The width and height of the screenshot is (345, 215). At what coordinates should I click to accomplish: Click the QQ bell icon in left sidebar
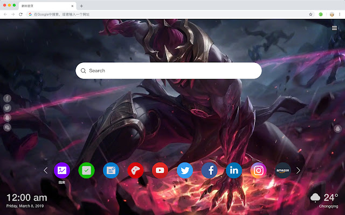(x=7, y=118)
